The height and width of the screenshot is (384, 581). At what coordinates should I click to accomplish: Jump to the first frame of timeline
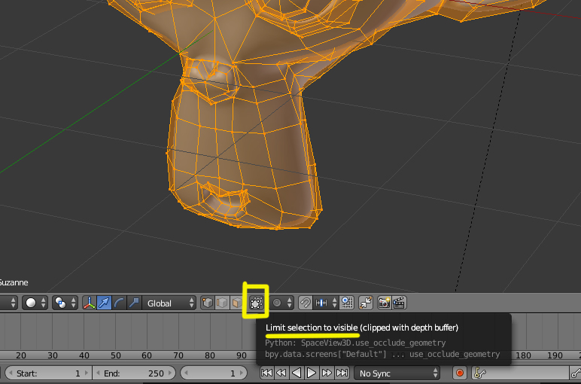coord(266,373)
